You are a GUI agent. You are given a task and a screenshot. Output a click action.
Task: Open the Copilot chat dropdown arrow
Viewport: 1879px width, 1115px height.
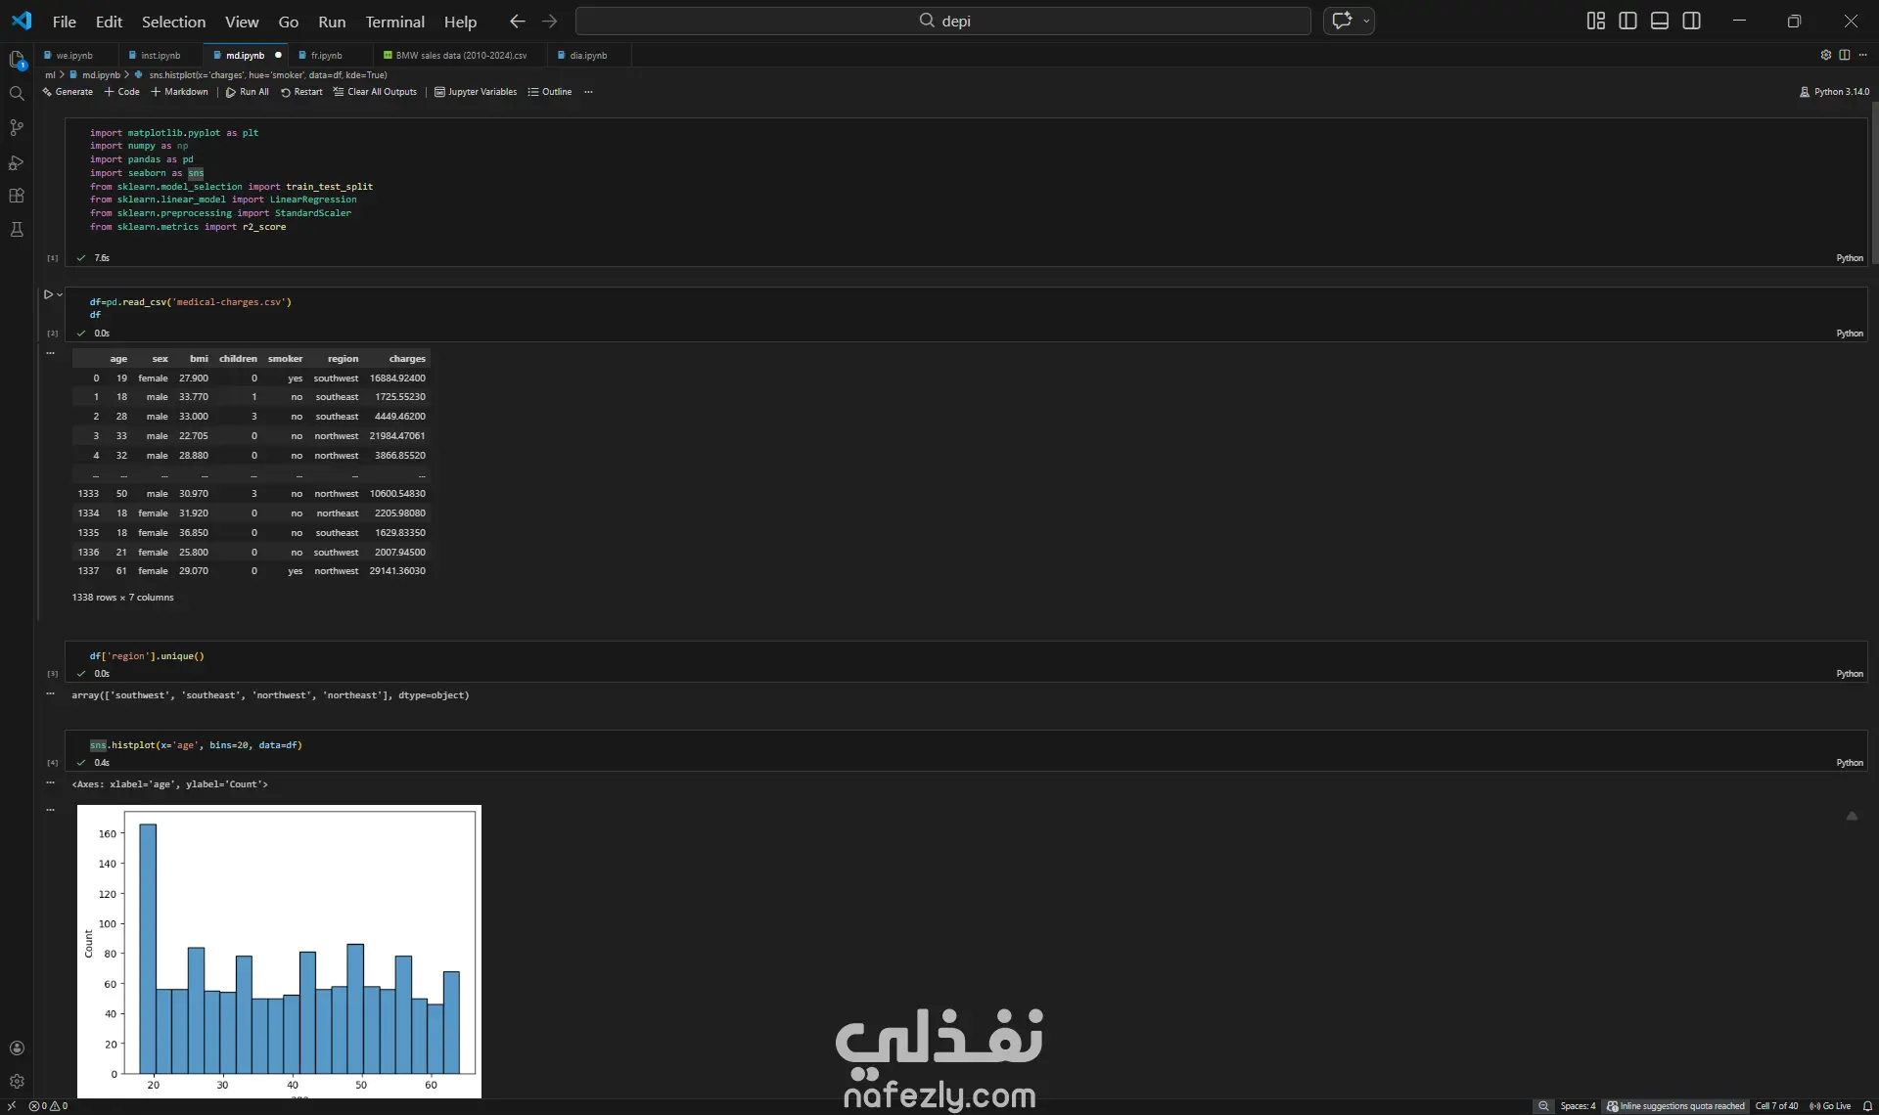coord(1366,21)
